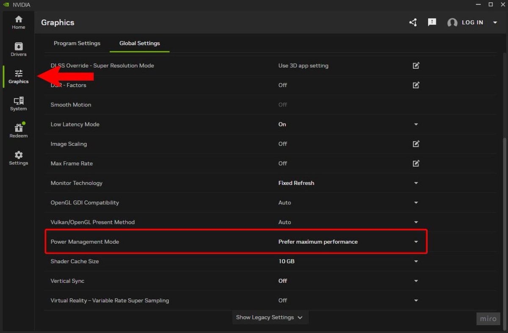Open the Settings gear section
The height and width of the screenshot is (333, 508).
coord(18,158)
